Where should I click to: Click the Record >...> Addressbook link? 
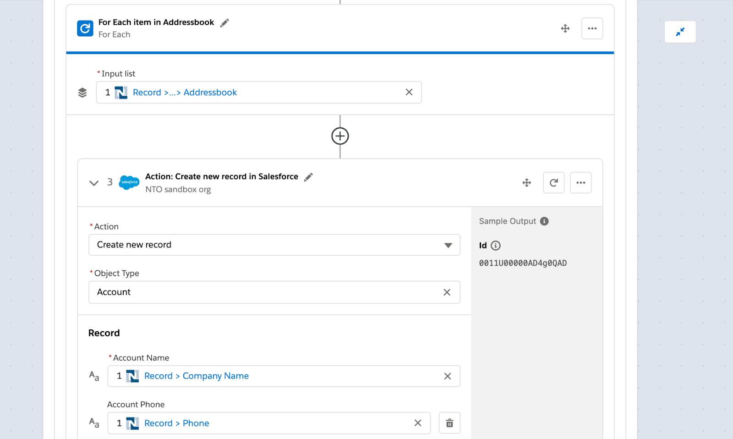pyautogui.click(x=184, y=92)
